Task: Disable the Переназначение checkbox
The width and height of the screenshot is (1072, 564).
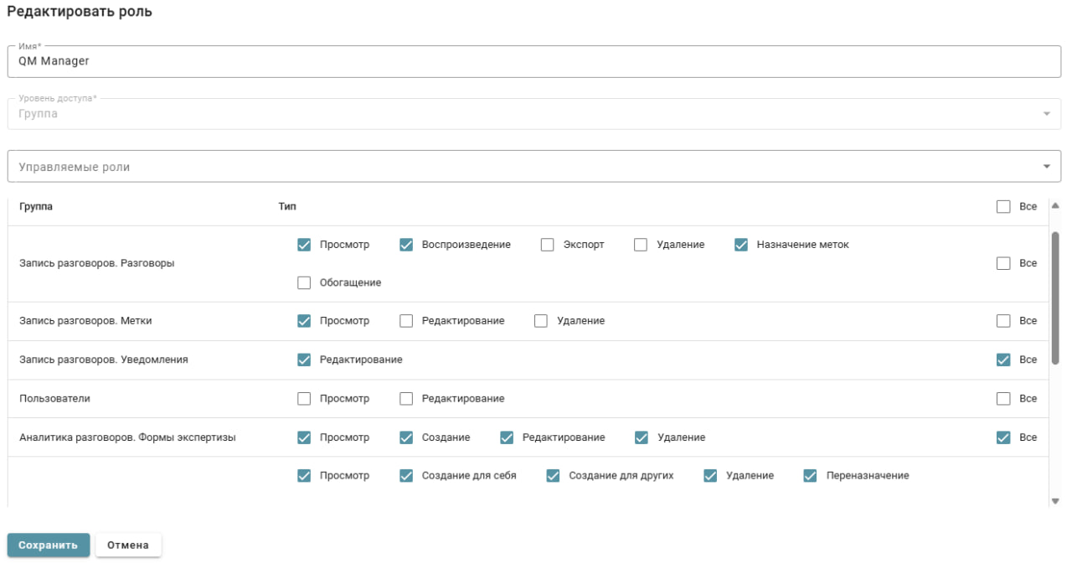Action: click(810, 475)
